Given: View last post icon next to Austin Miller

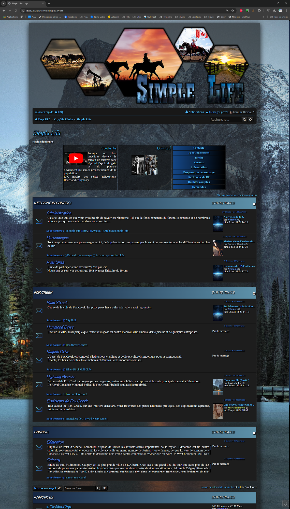Looking at the screenshot, I should click(x=243, y=383).
